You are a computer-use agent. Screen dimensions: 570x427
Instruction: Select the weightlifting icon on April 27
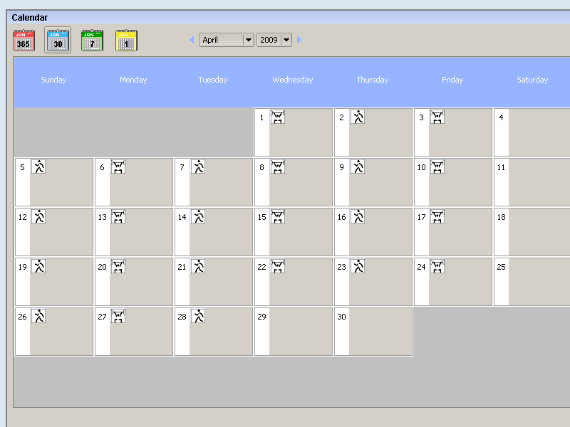pyautogui.click(x=118, y=317)
